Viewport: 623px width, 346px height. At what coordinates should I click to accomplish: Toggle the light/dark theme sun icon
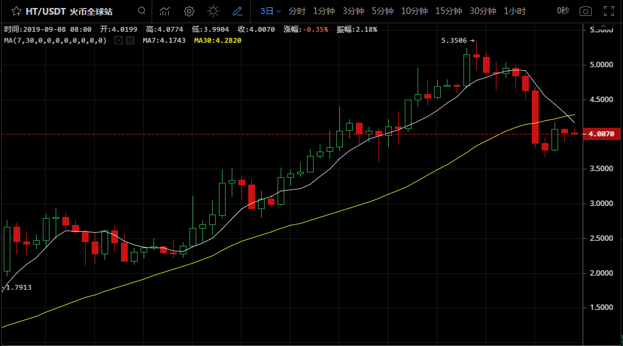213,11
